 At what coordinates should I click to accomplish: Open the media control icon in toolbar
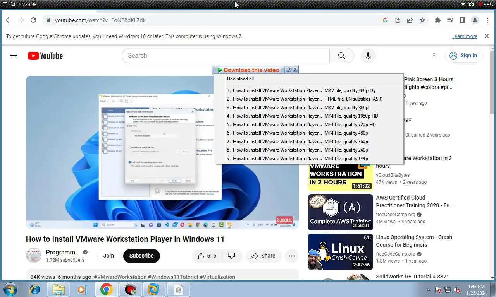pyautogui.click(x=450, y=20)
